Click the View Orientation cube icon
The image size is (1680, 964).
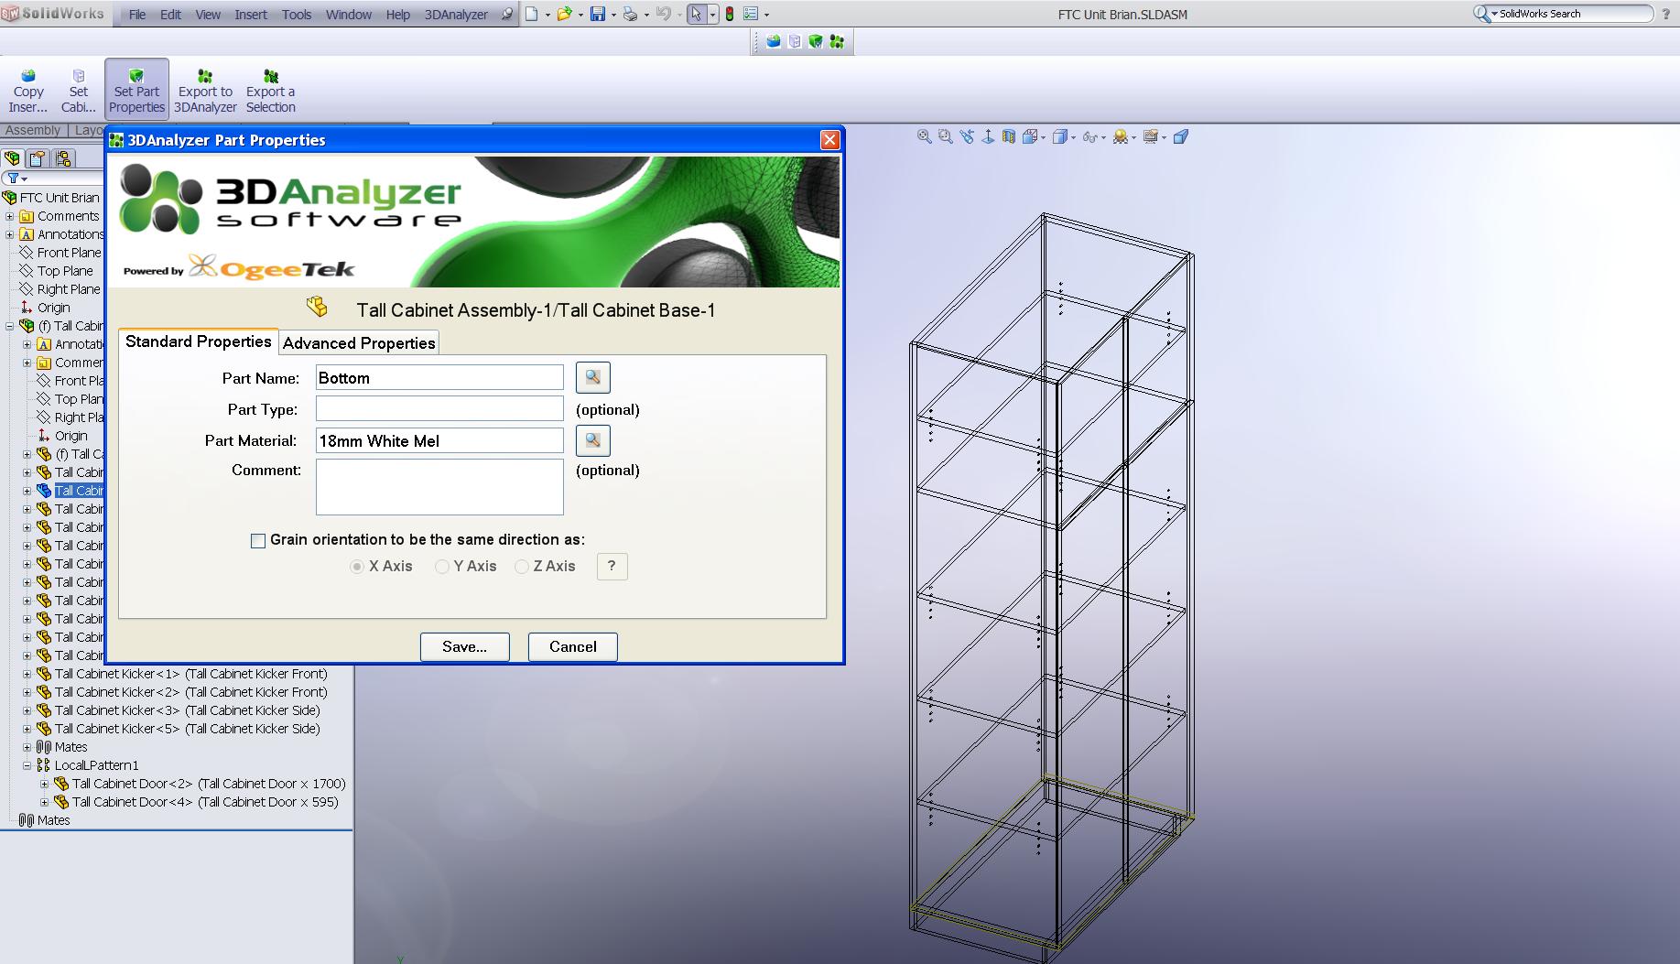tap(1030, 136)
